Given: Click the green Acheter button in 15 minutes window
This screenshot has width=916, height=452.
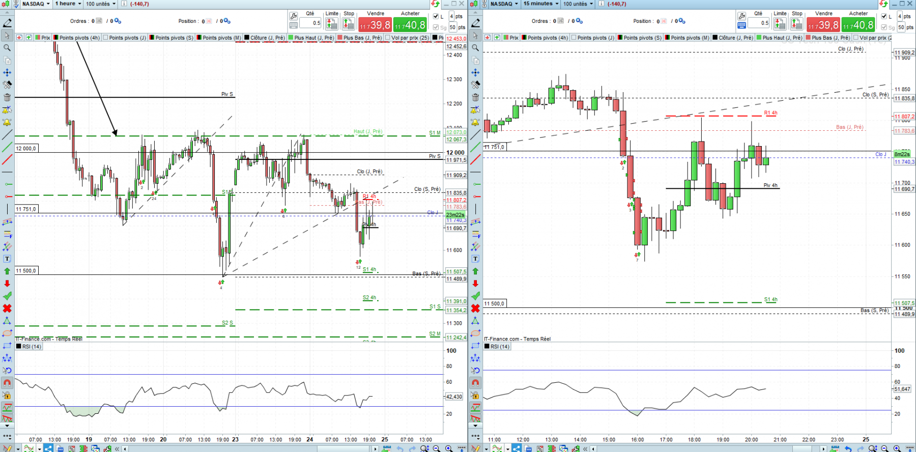Looking at the screenshot, I should [858, 24].
